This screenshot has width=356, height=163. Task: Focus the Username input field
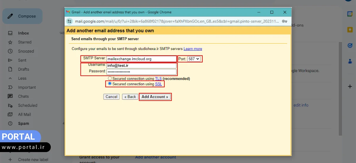(142, 66)
